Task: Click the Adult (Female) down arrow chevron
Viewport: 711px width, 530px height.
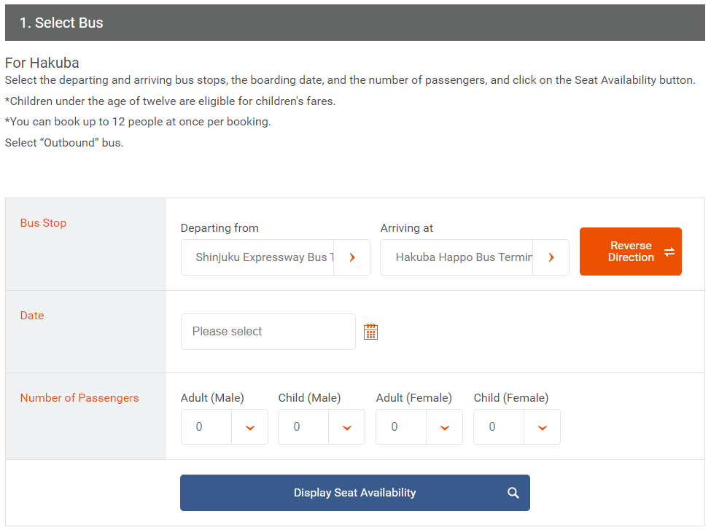Action: coord(445,427)
